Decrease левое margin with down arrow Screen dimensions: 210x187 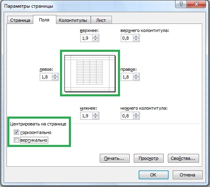(x=55, y=79)
